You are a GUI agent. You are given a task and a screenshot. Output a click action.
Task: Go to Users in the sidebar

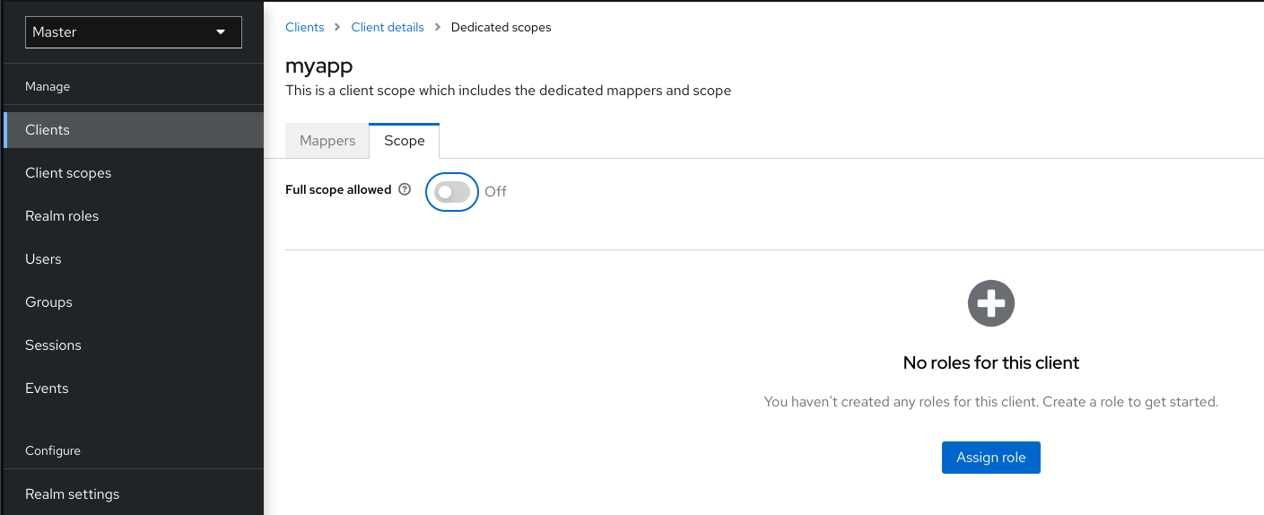43,259
